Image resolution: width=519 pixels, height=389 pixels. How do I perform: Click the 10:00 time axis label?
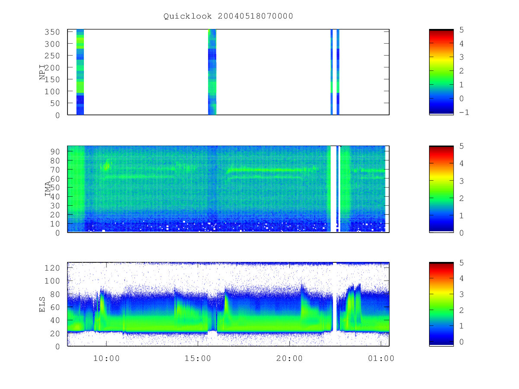coord(106,358)
